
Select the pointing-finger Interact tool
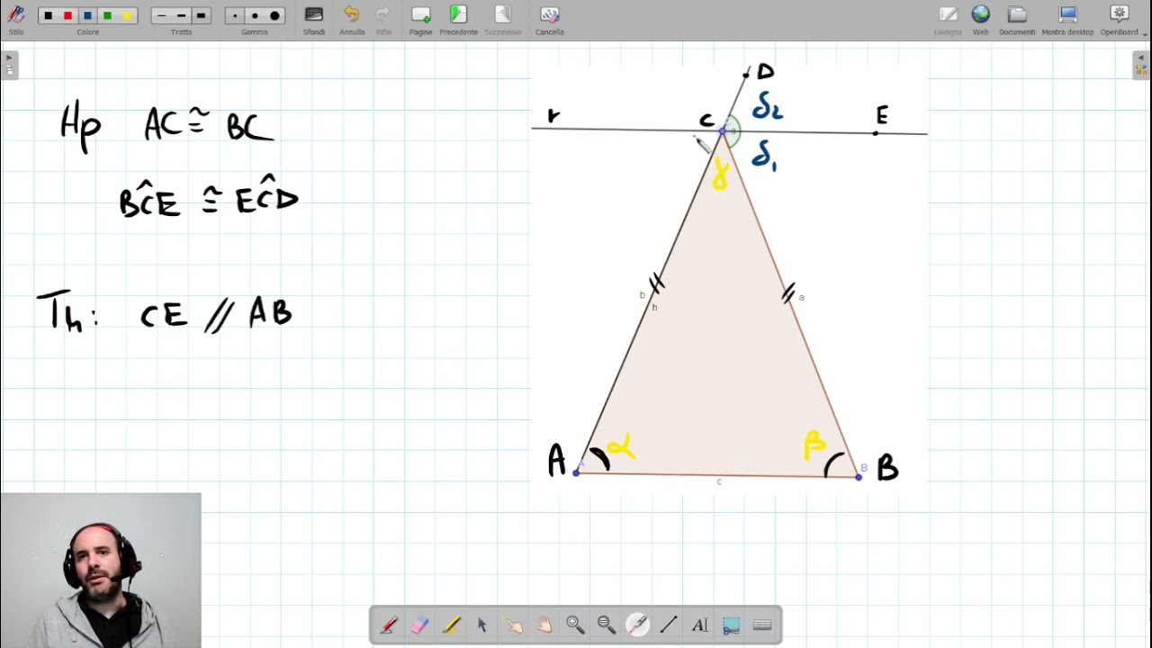(x=514, y=625)
